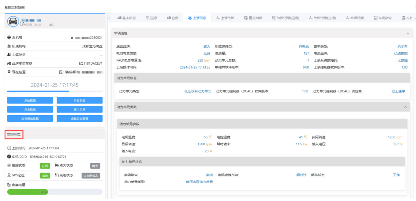416x201 pixels.
Task: Open the 充电记录 button
Action: [80, 109]
